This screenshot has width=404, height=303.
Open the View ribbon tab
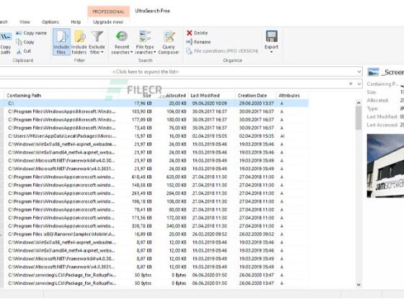pyautogui.click(x=25, y=22)
